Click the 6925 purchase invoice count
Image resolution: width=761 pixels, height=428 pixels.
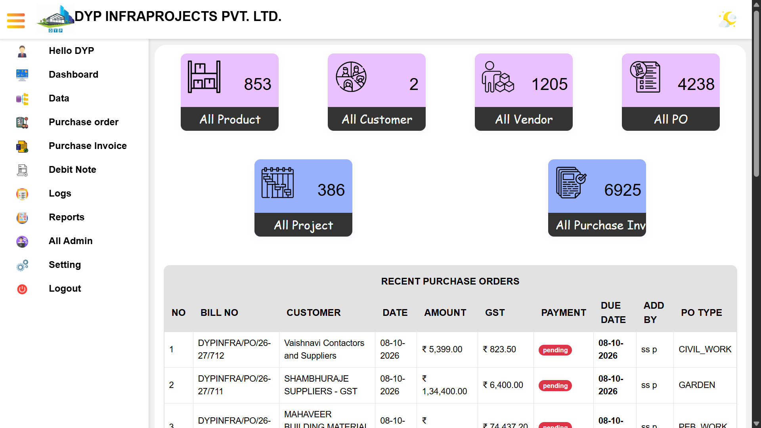pyautogui.click(x=623, y=190)
